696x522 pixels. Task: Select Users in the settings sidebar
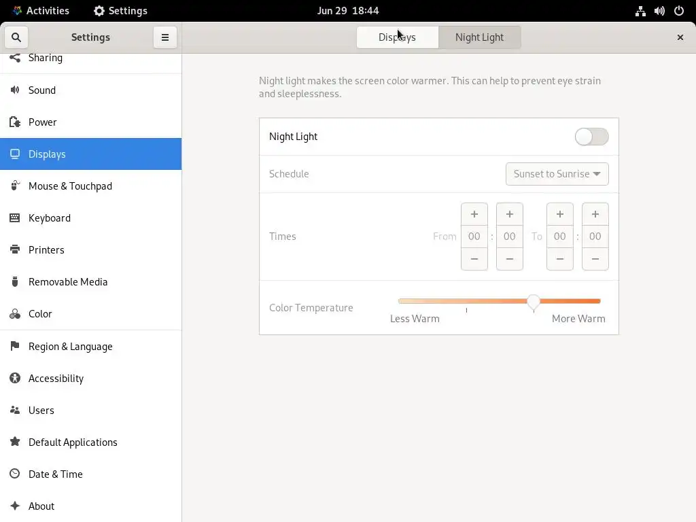90,410
